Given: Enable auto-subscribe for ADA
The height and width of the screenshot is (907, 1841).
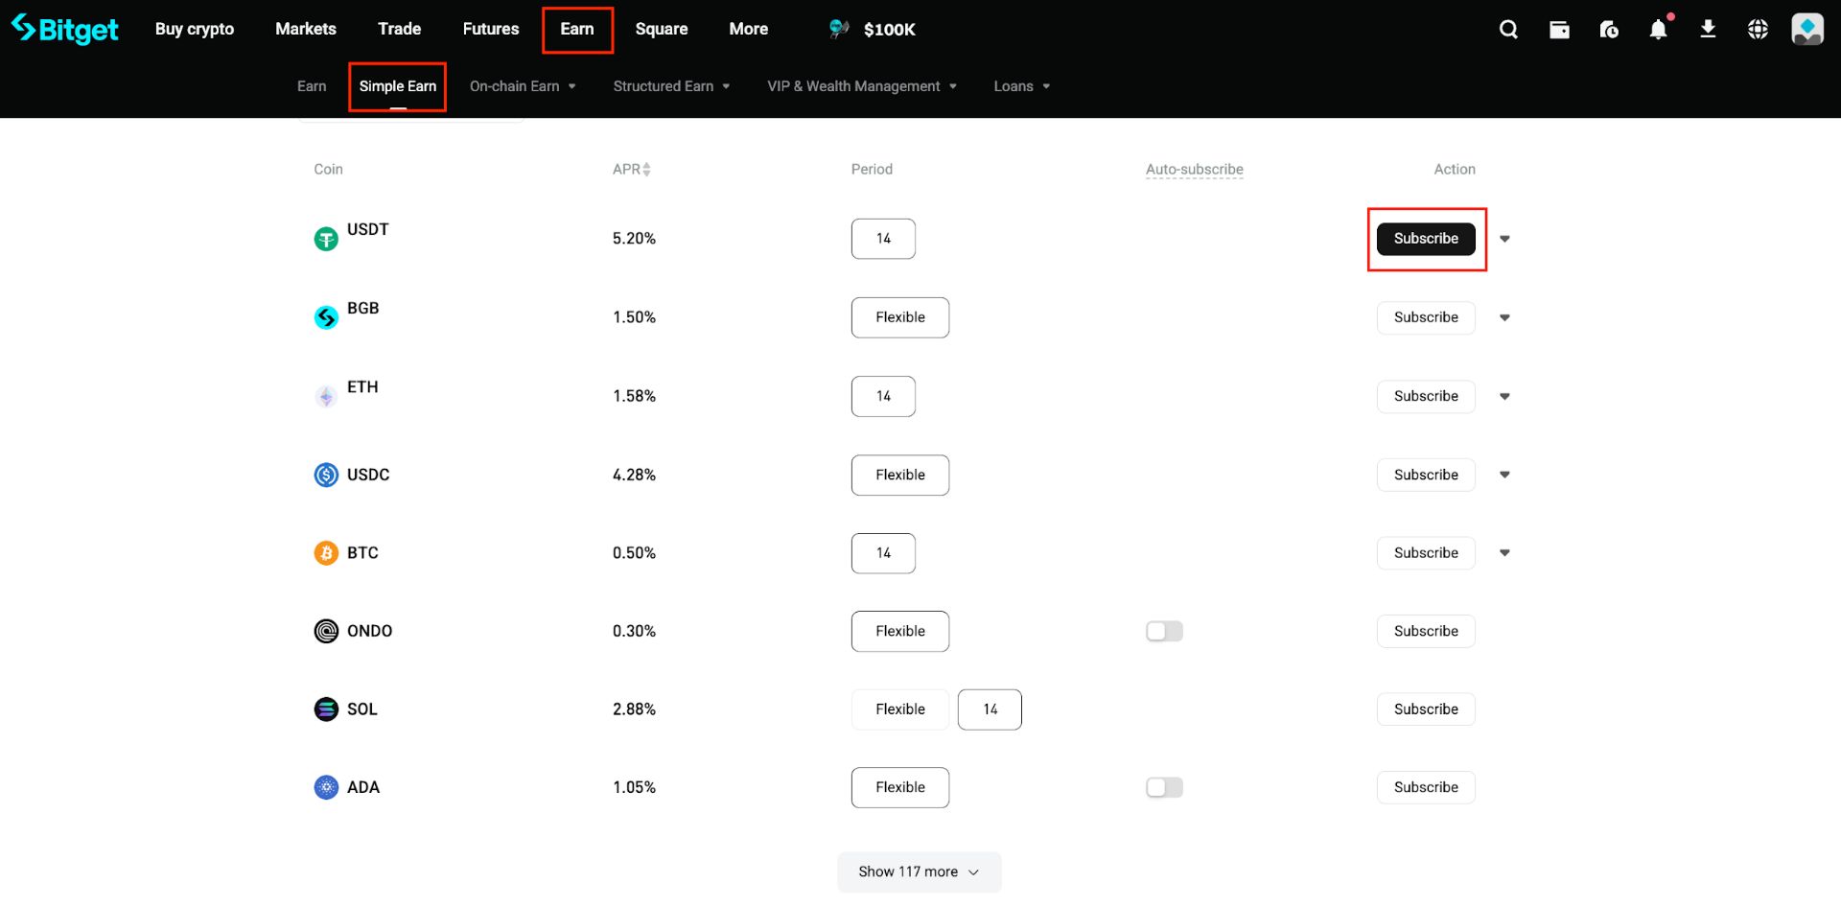Looking at the screenshot, I should tap(1164, 787).
